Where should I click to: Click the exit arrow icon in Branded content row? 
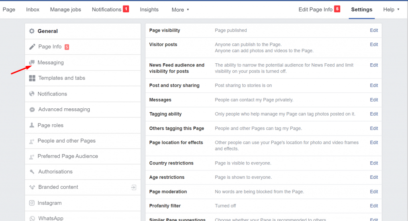pyautogui.click(x=134, y=187)
